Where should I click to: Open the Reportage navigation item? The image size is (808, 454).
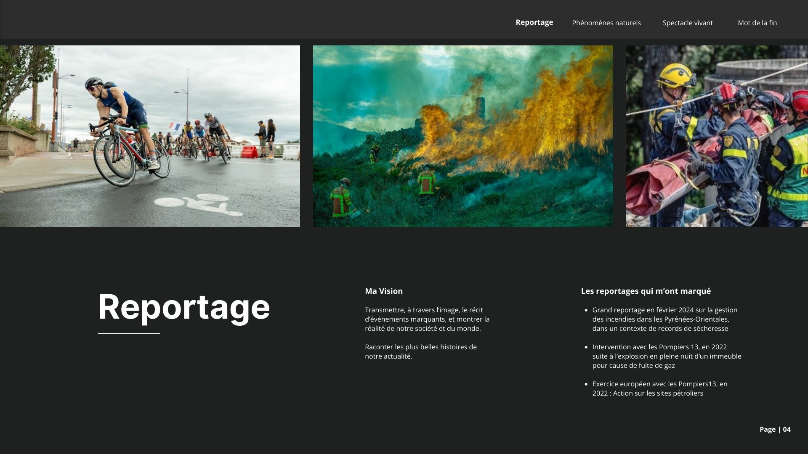(x=534, y=22)
